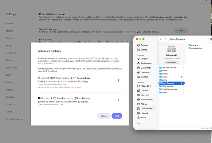This screenshot has width=212, height=143.
Task: Open options menu for Dropbox backup
Action: click(118, 100)
